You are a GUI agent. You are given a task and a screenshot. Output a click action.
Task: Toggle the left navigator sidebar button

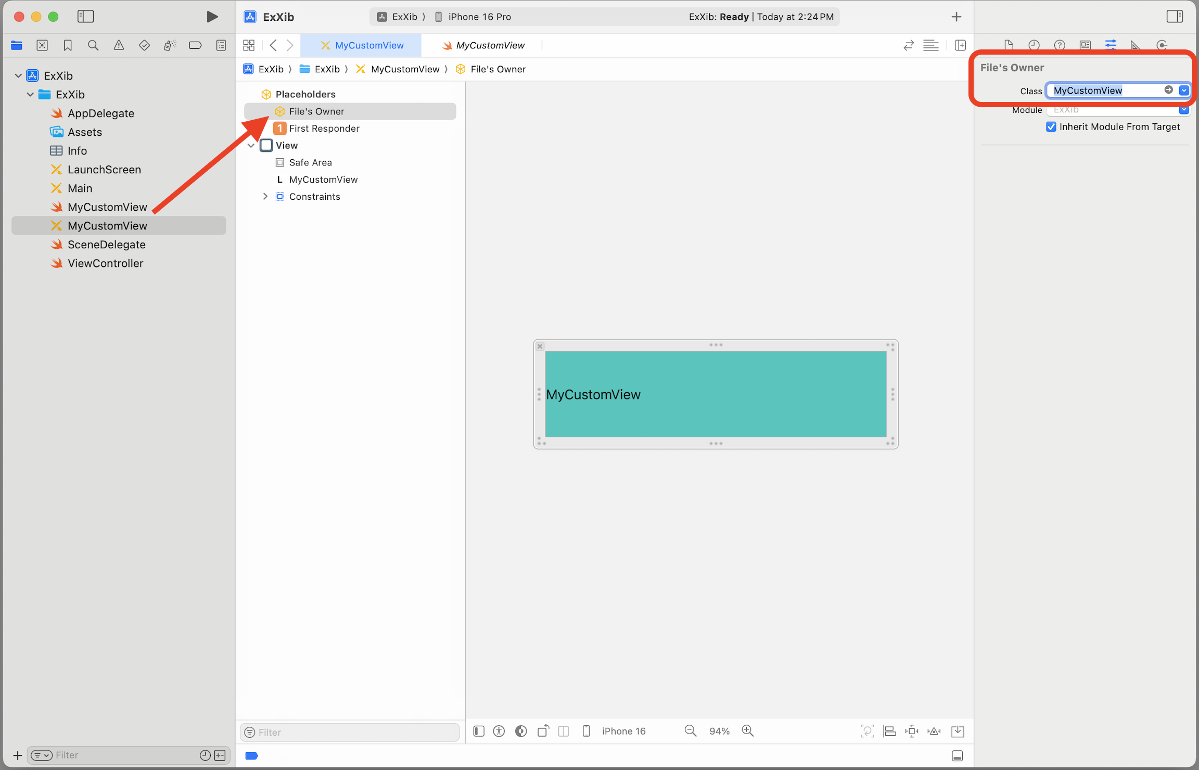85,17
